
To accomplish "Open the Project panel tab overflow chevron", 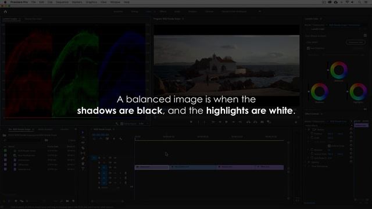I will coord(76,129).
